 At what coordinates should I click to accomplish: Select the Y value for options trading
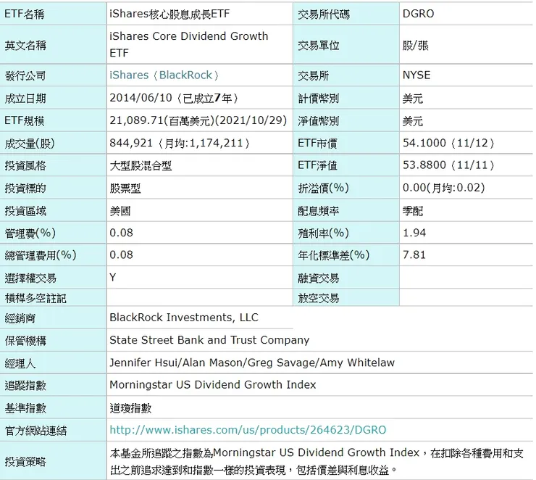point(113,277)
